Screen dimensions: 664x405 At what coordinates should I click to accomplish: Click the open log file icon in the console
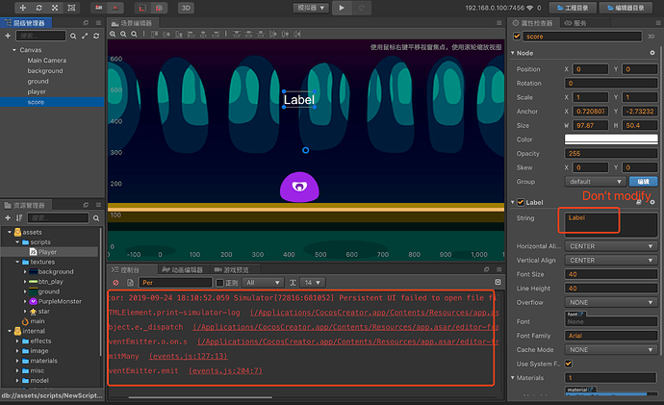pos(128,283)
